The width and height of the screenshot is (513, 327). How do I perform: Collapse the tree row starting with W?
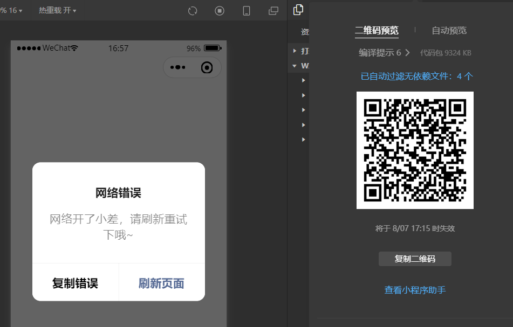[294, 66]
